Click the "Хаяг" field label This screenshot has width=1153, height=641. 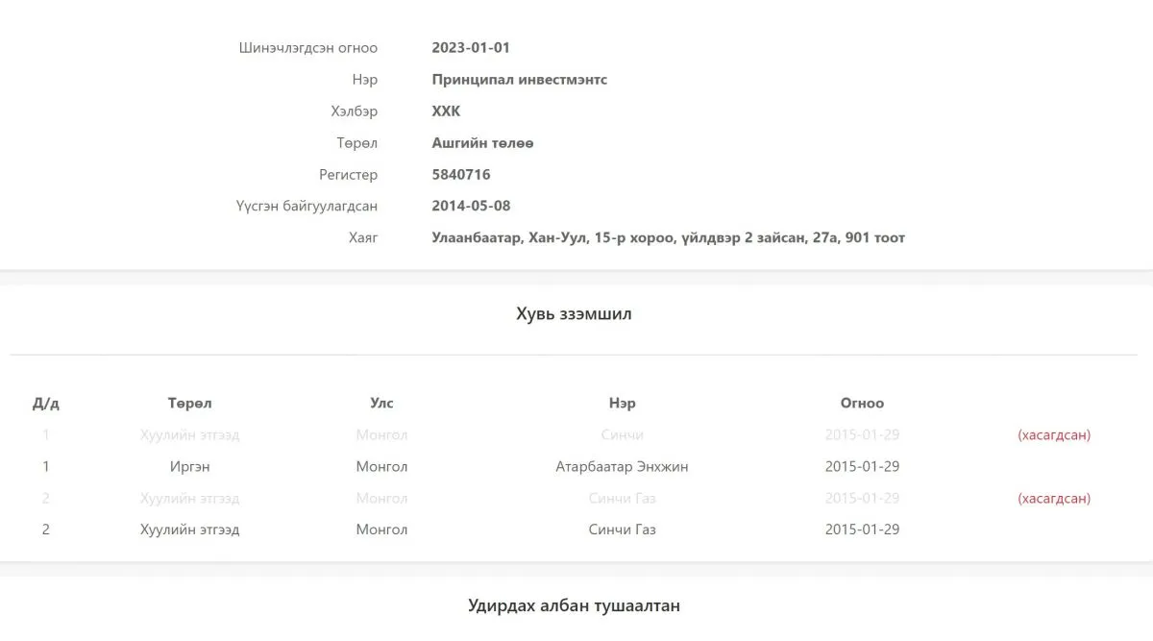click(363, 237)
